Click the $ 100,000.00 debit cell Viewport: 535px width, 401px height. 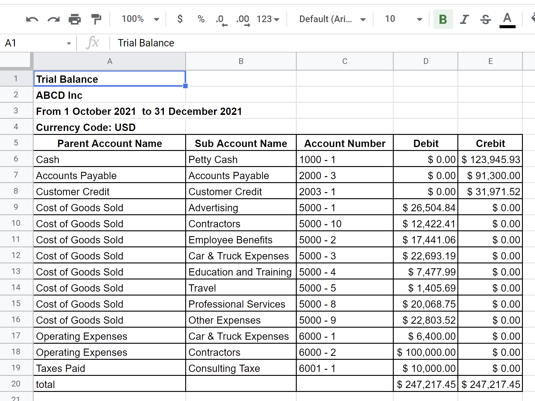[426, 352]
